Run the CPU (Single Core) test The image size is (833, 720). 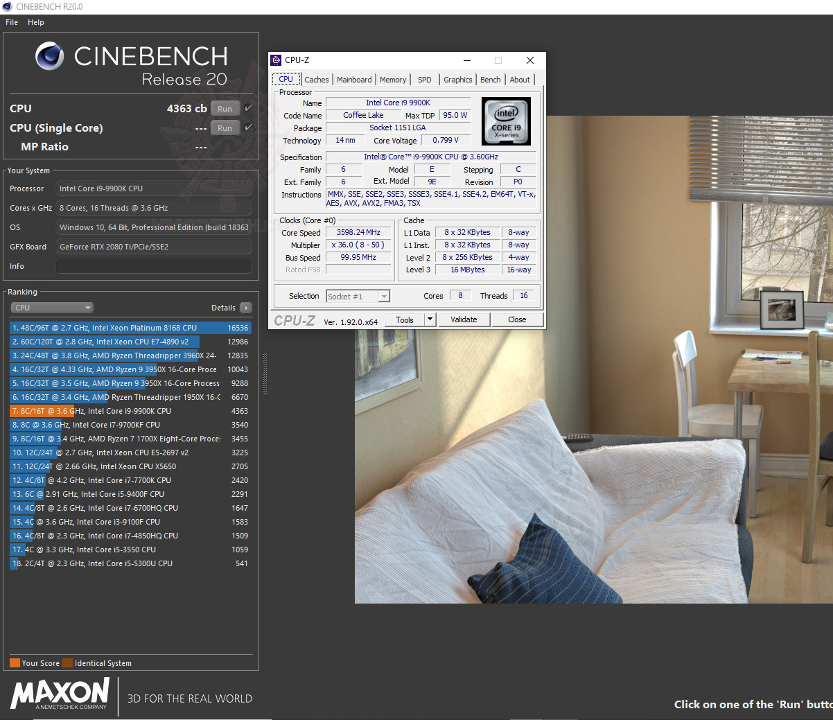(x=225, y=128)
